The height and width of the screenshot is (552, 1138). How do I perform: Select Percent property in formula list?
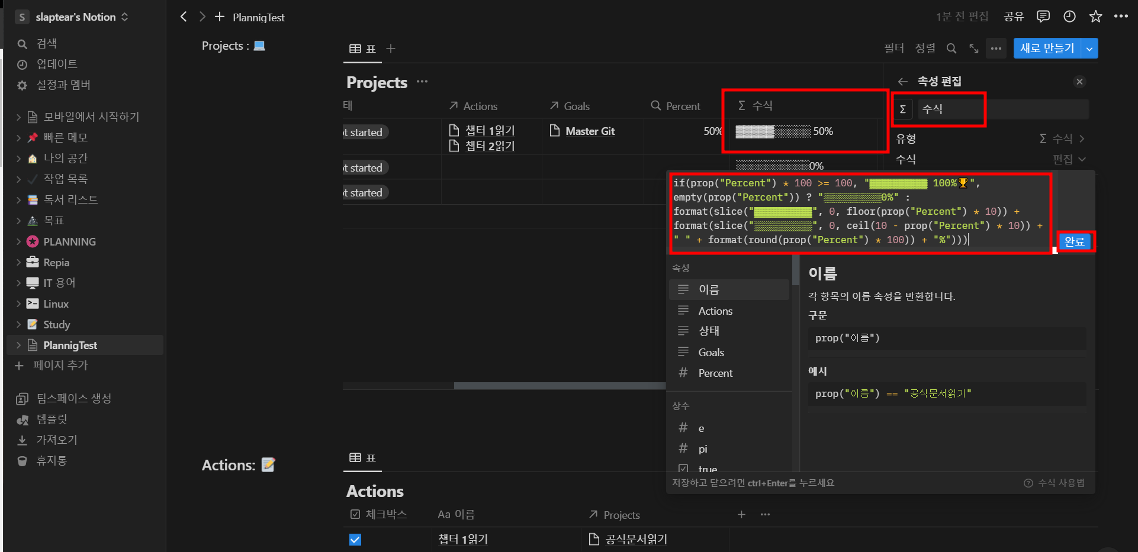point(715,373)
